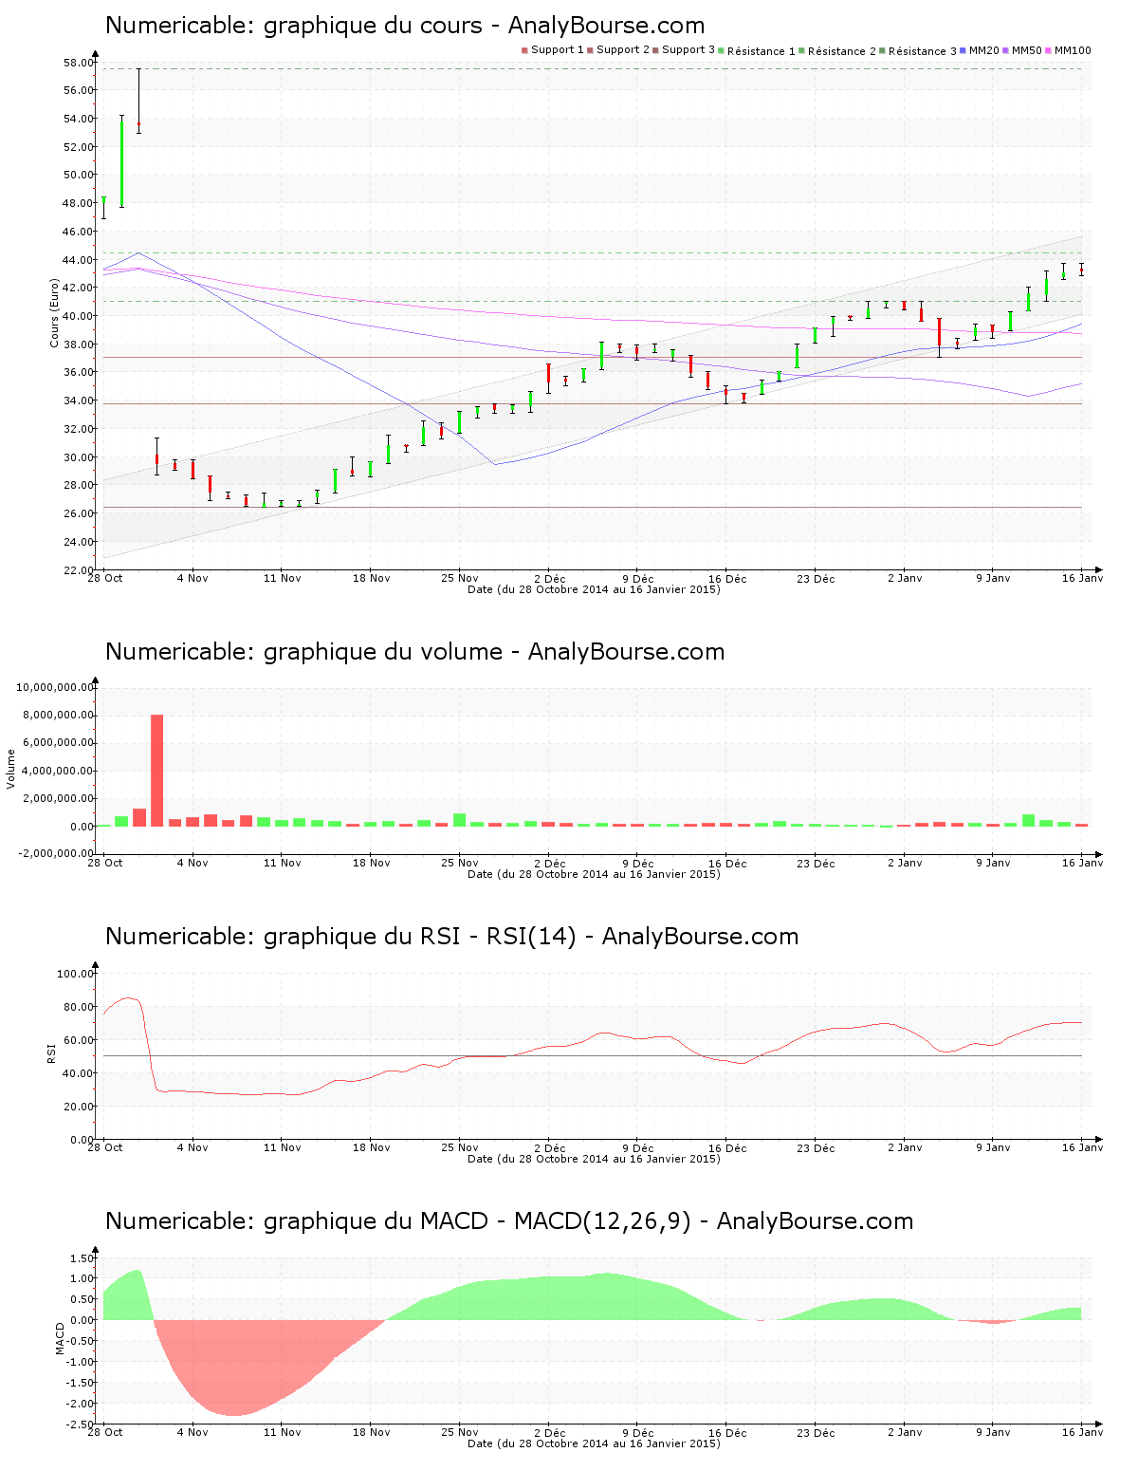The width and height of the screenshot is (1138, 1471).
Task: Click the '16 Janv' date on price chart
Action: (1082, 578)
